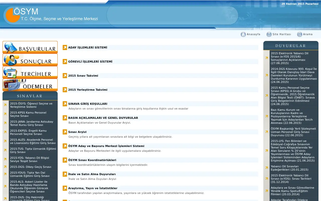
Task: Click arrow icon beside SINAVA GİRİŞ KOŞULLARI
Action: tap(65, 104)
